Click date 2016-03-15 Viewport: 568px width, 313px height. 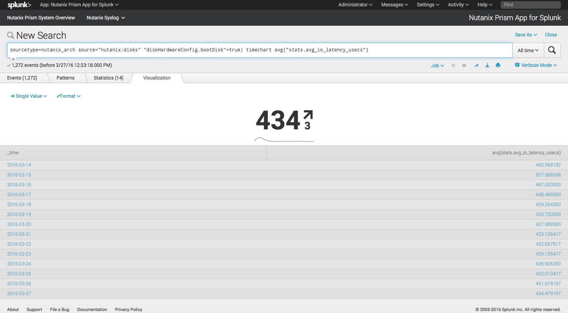tap(19, 175)
